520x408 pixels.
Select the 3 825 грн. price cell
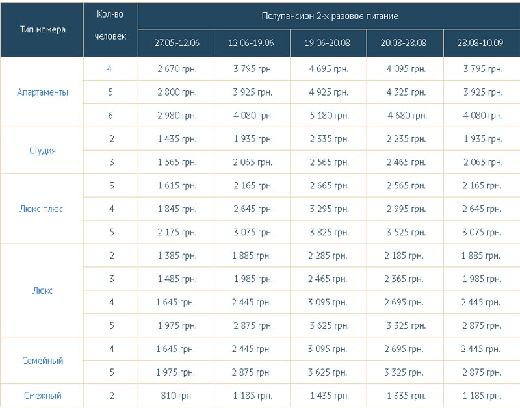[x=328, y=233]
